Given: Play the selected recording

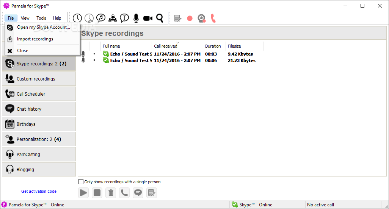Looking at the screenshot, I should pyautogui.click(x=83, y=193).
